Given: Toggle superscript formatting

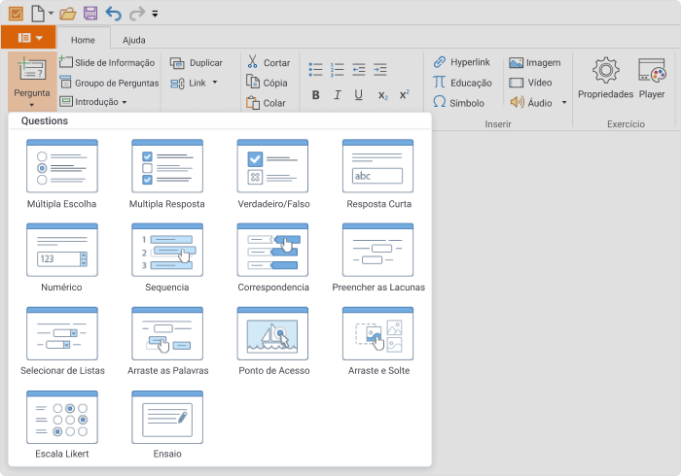Looking at the screenshot, I should [404, 95].
